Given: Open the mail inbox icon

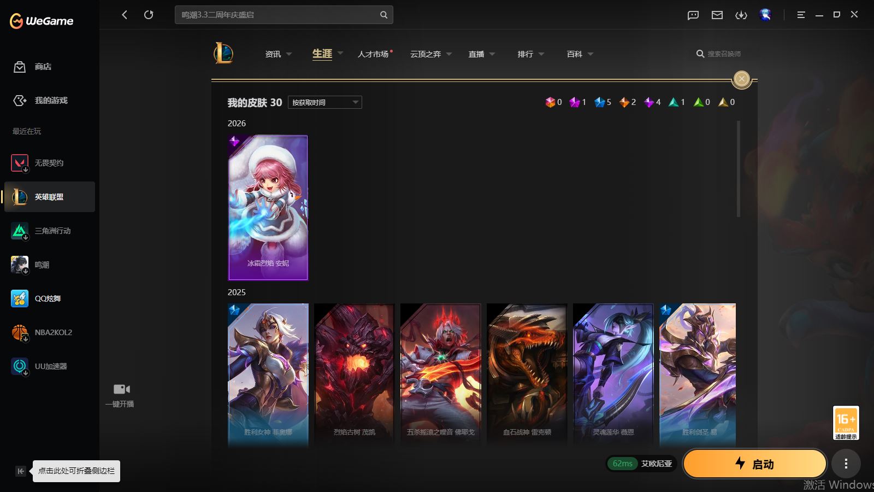Looking at the screenshot, I should pyautogui.click(x=717, y=15).
